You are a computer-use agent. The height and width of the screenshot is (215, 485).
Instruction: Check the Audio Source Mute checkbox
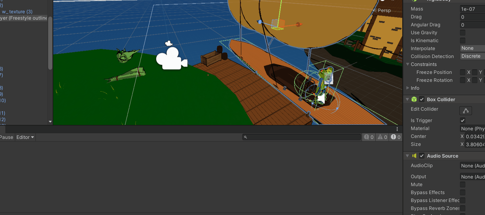click(x=463, y=185)
